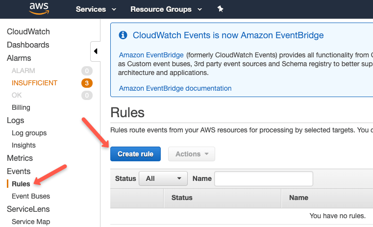The width and height of the screenshot is (373, 227).
Task: Open Event Buses
Action: tap(31, 196)
